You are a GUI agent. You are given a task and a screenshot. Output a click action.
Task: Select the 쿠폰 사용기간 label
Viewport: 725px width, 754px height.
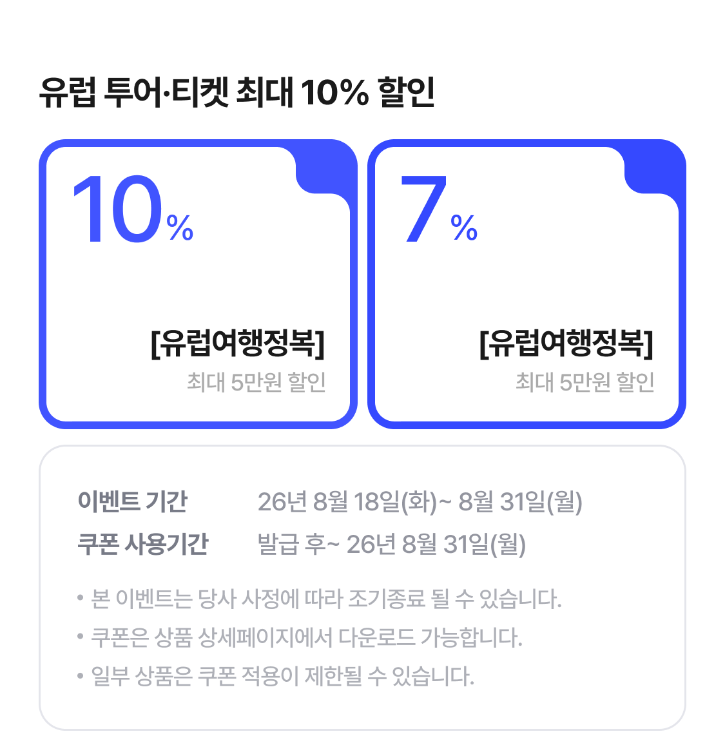tap(143, 544)
